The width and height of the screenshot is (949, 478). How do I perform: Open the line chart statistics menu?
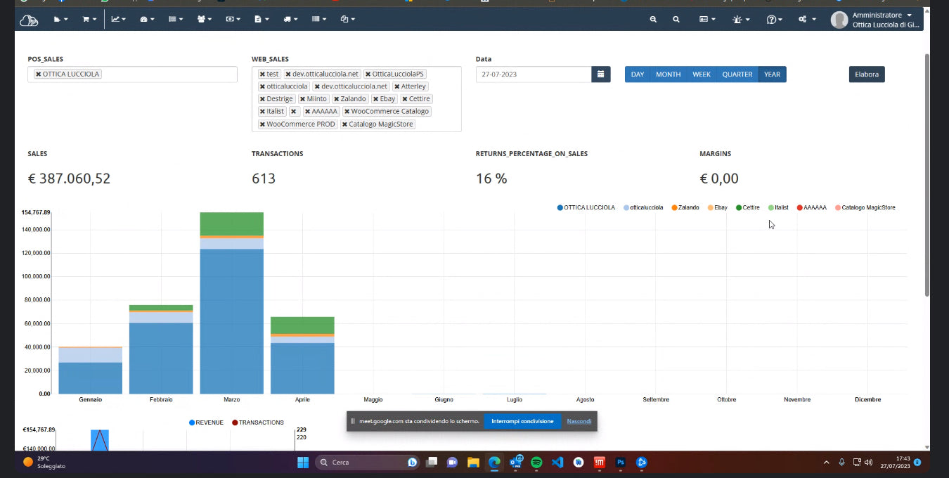pos(118,20)
